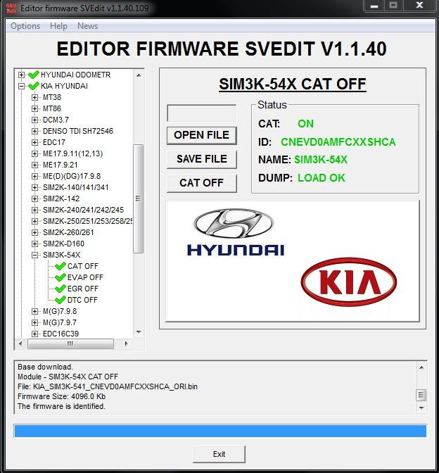The width and height of the screenshot is (439, 473).
Task: Click the blue progress bar
Action: click(220, 431)
